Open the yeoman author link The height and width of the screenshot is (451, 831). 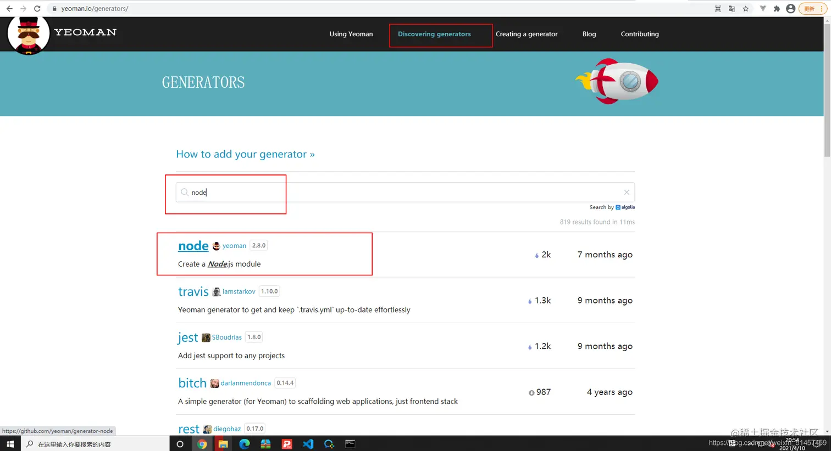(234, 246)
